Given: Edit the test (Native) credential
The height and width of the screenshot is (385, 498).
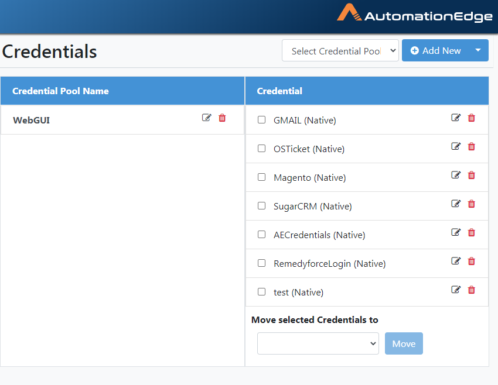Looking at the screenshot, I should 456,289.
